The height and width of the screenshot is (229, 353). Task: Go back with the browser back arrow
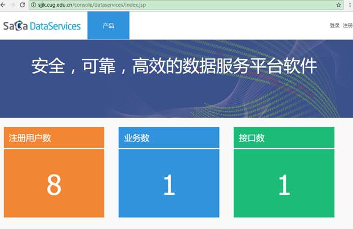(3, 4)
